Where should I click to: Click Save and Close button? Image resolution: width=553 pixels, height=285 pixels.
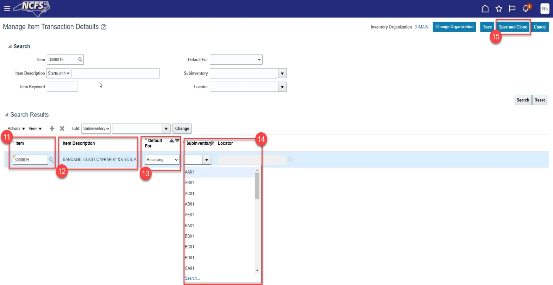(513, 27)
